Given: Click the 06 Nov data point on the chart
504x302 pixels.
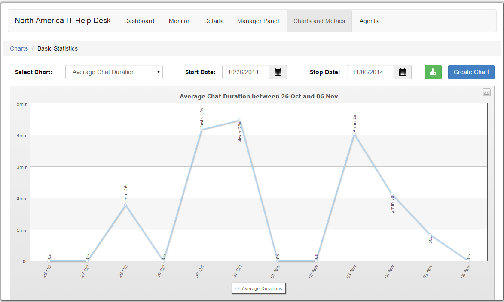Looking at the screenshot, I should point(468,261).
